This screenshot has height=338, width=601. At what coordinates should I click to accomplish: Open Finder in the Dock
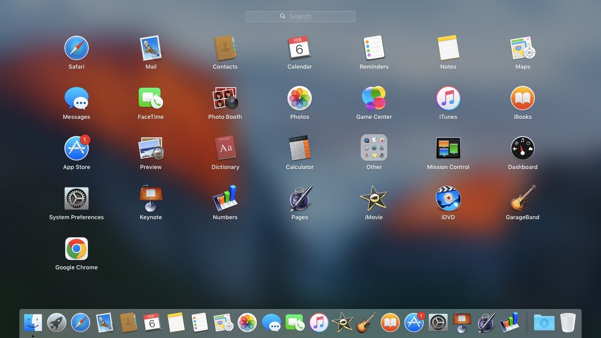33,323
